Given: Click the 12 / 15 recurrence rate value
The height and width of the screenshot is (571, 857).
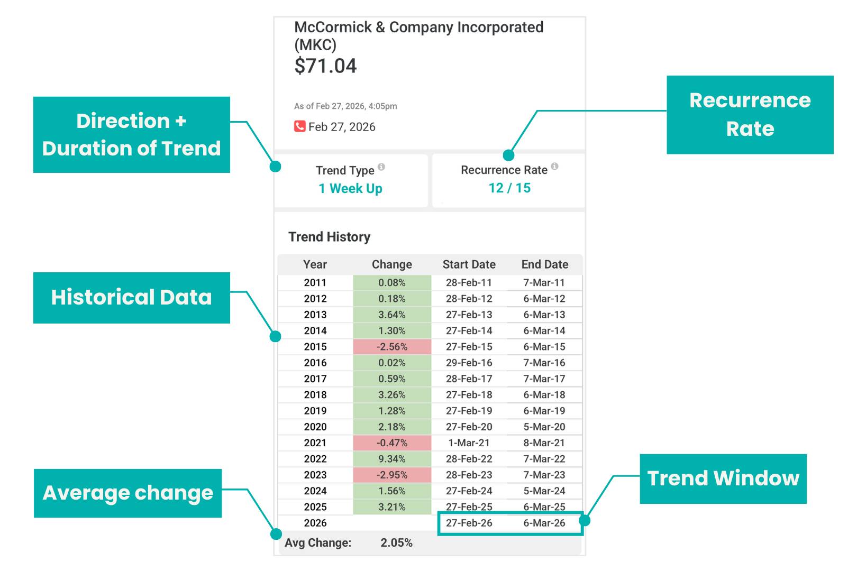Looking at the screenshot, I should 509,188.
